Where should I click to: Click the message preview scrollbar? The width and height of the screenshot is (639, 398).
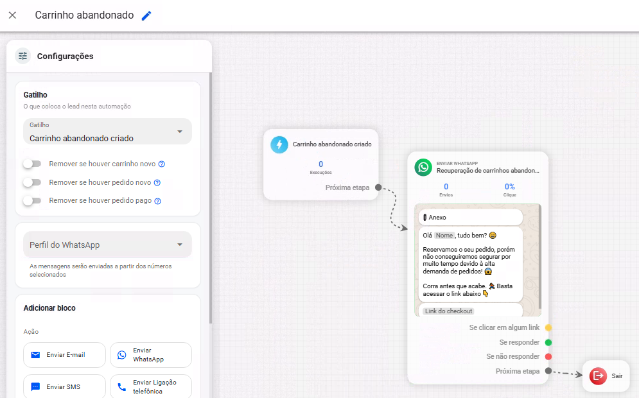coord(540,257)
